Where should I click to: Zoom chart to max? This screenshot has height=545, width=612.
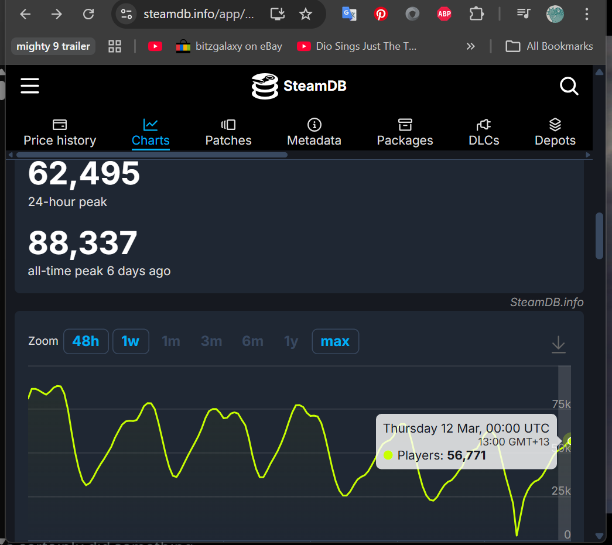(335, 341)
